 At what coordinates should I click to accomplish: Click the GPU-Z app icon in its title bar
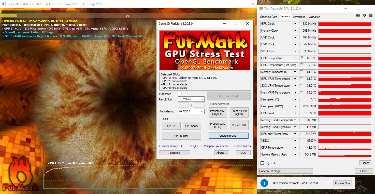[261, 8]
